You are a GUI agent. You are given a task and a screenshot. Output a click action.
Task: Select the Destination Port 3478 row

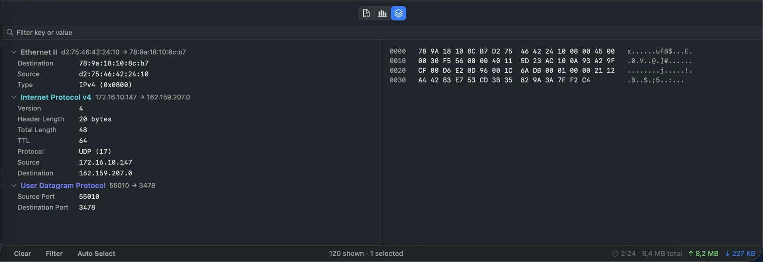tap(191, 207)
